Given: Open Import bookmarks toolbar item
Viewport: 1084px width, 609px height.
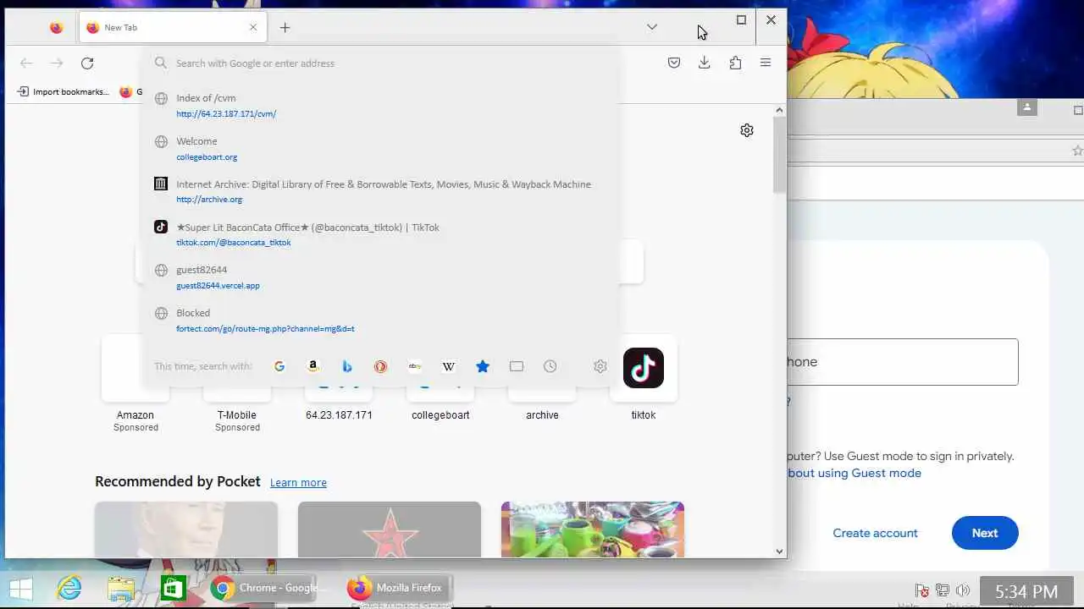Looking at the screenshot, I should point(64,91).
